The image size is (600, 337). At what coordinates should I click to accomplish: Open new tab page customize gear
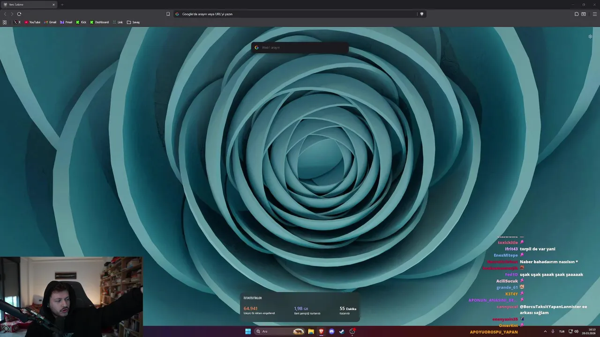(590, 37)
